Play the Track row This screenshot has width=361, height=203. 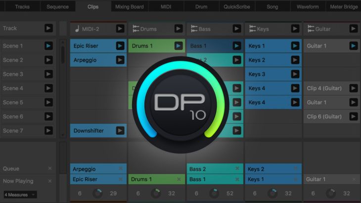point(48,28)
